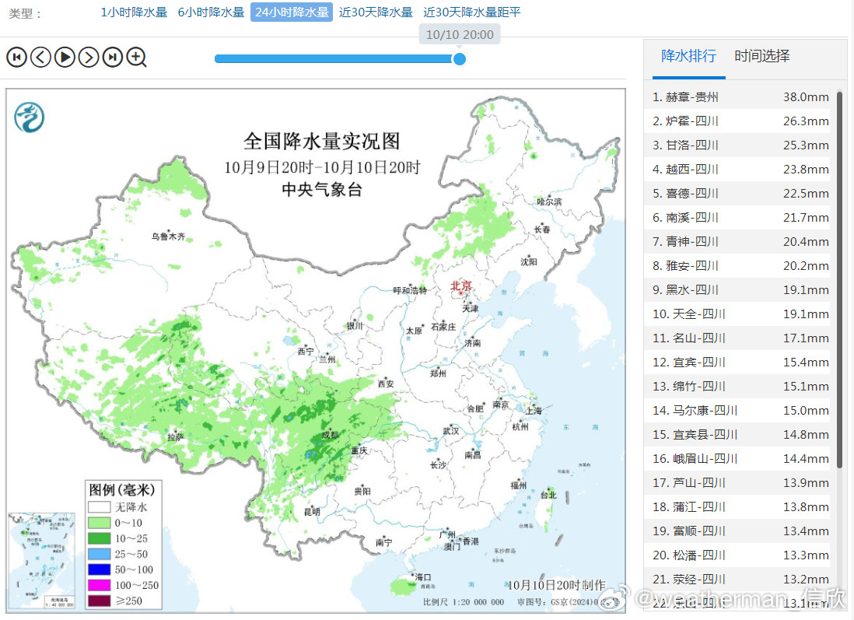Click the zoom-in magnifier icon

pyautogui.click(x=137, y=58)
